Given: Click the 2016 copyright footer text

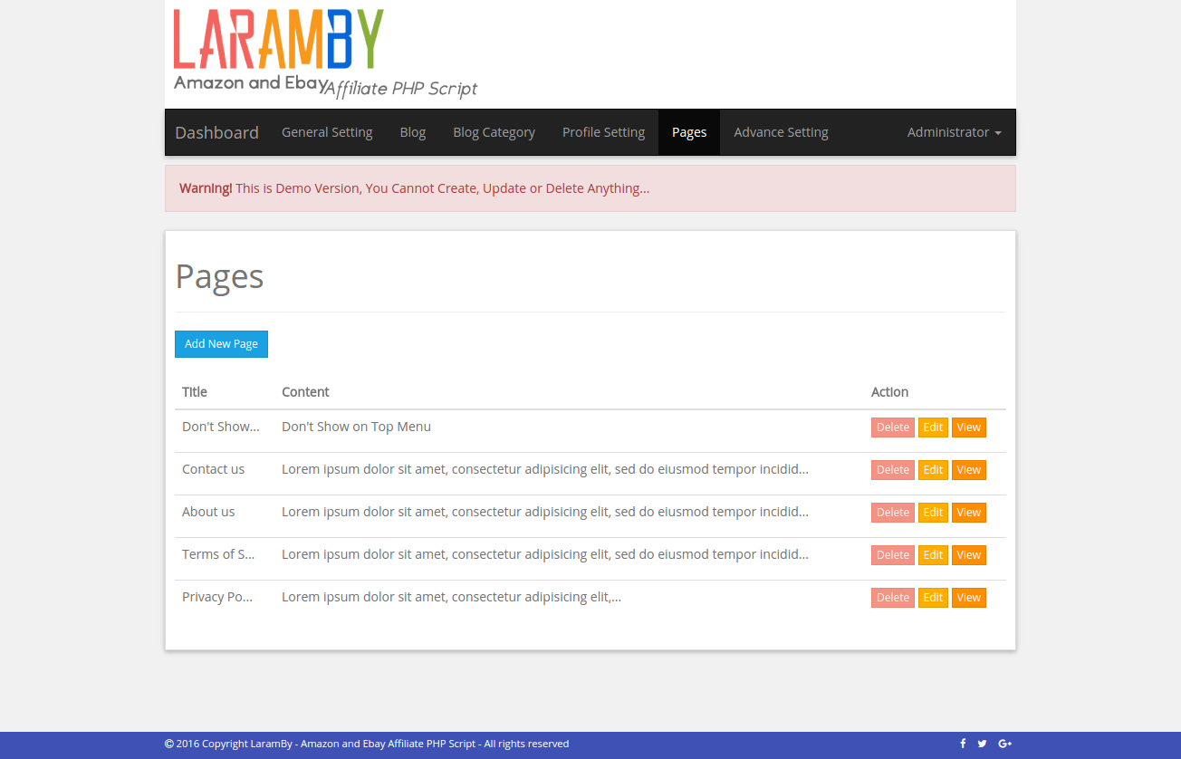Looking at the screenshot, I should click(367, 744).
